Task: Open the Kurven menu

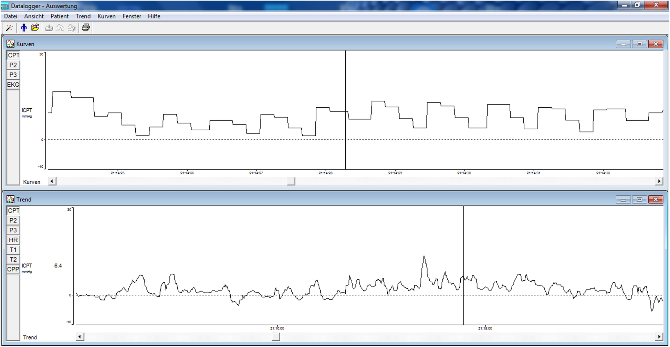Action: tap(106, 16)
